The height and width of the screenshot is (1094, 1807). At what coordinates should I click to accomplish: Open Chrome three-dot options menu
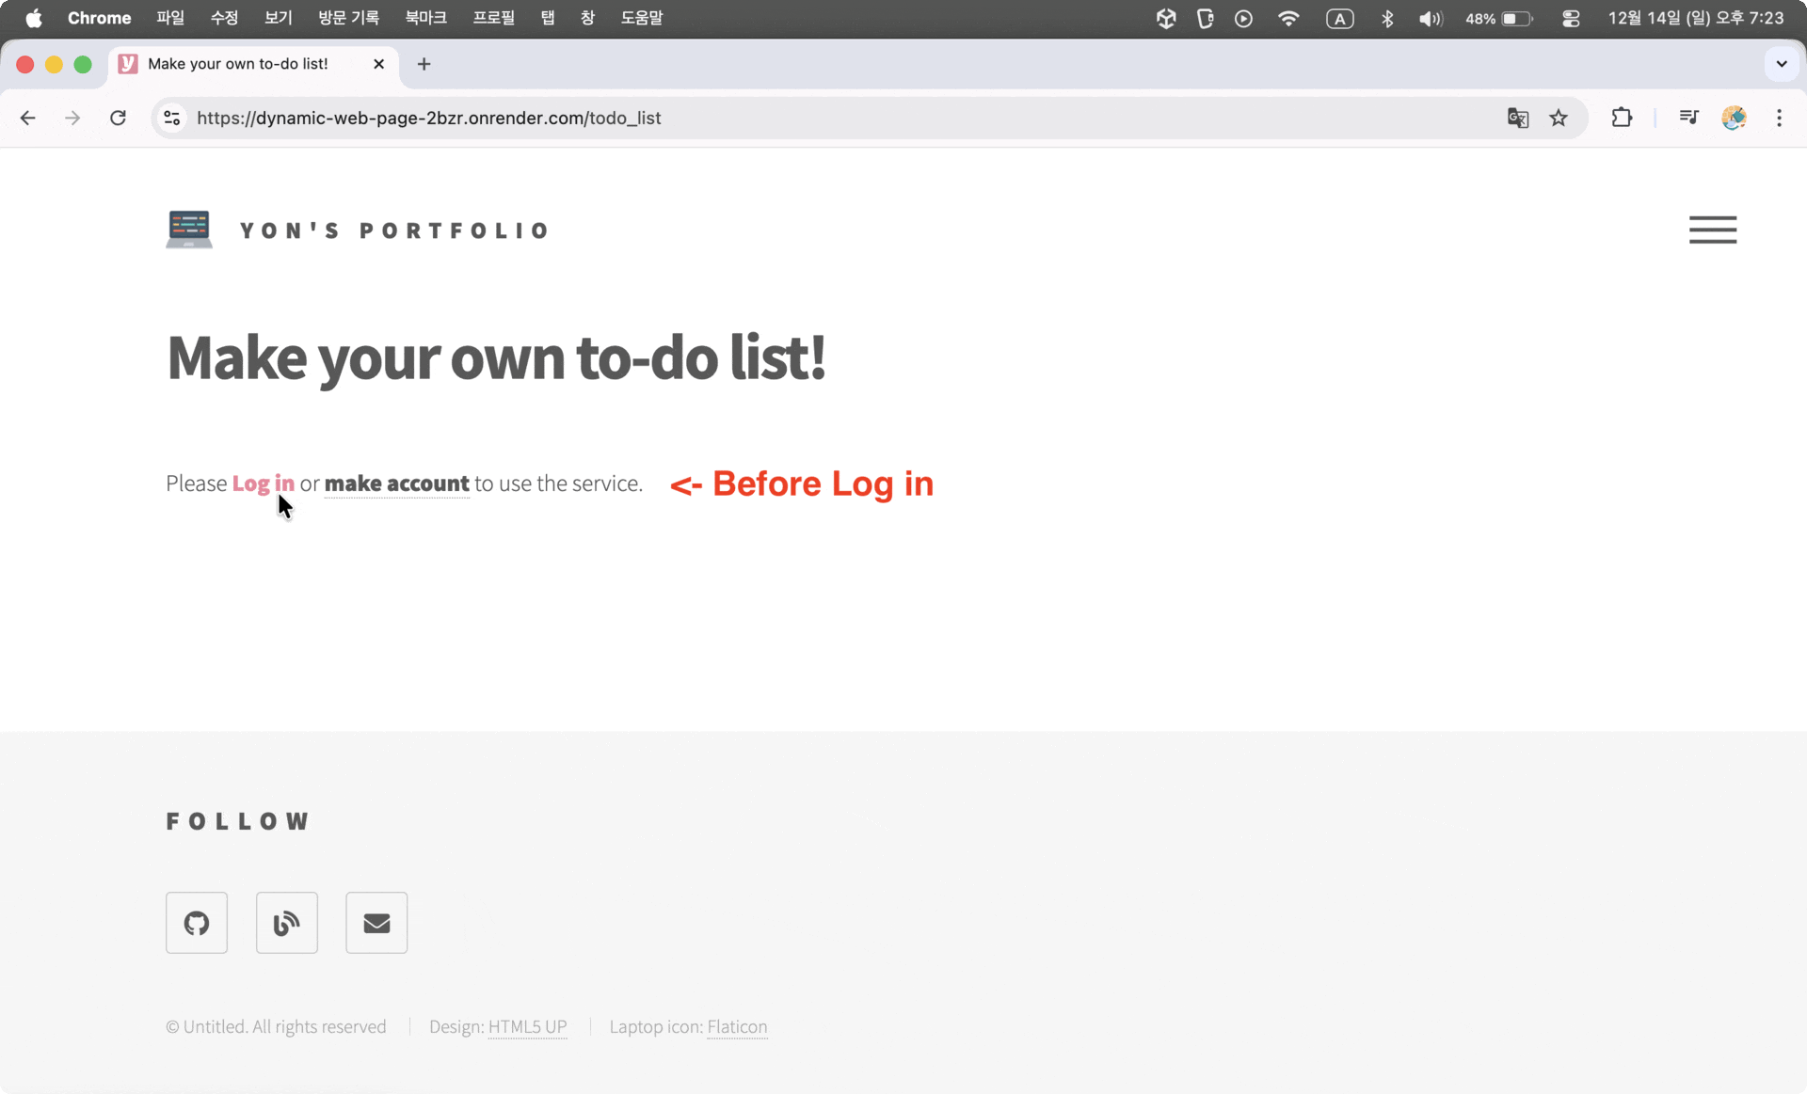point(1779,118)
